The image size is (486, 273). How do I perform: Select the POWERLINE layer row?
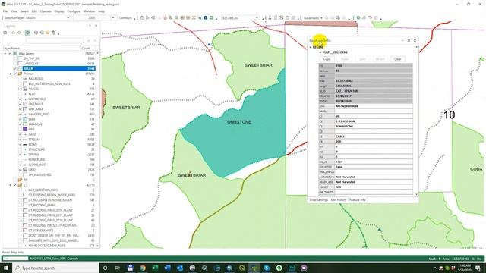[x=58, y=159]
